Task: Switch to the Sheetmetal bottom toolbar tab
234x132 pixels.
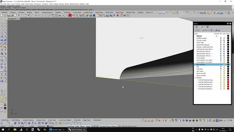Action: (97, 120)
